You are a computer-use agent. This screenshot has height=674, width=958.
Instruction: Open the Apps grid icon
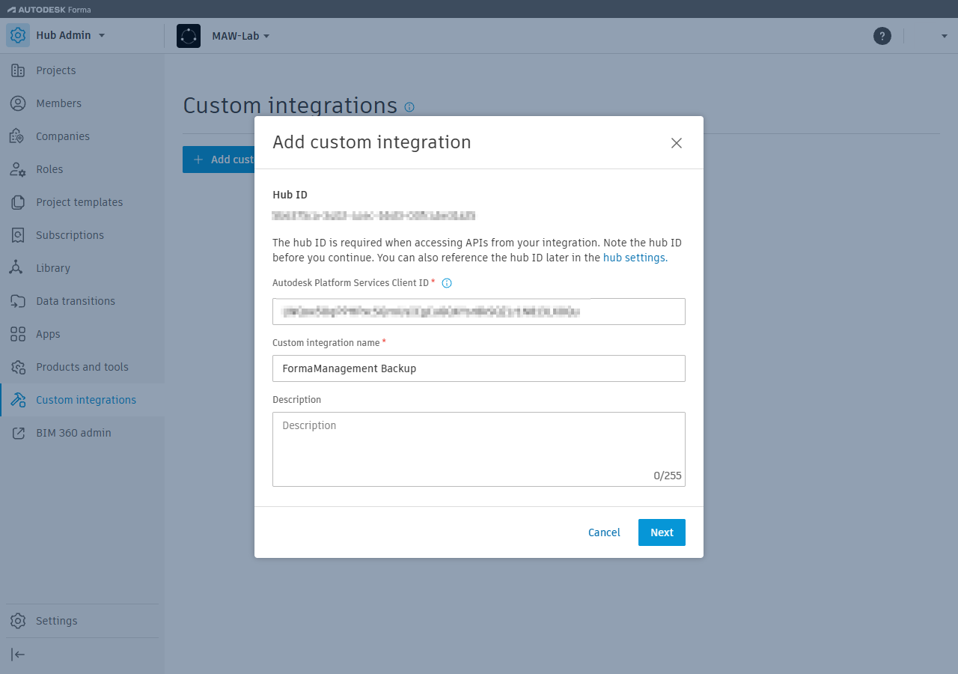coord(18,334)
